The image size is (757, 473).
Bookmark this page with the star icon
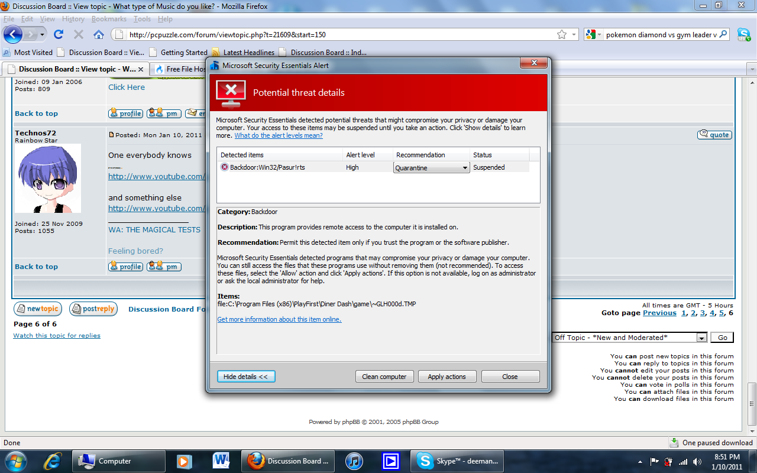coord(562,35)
